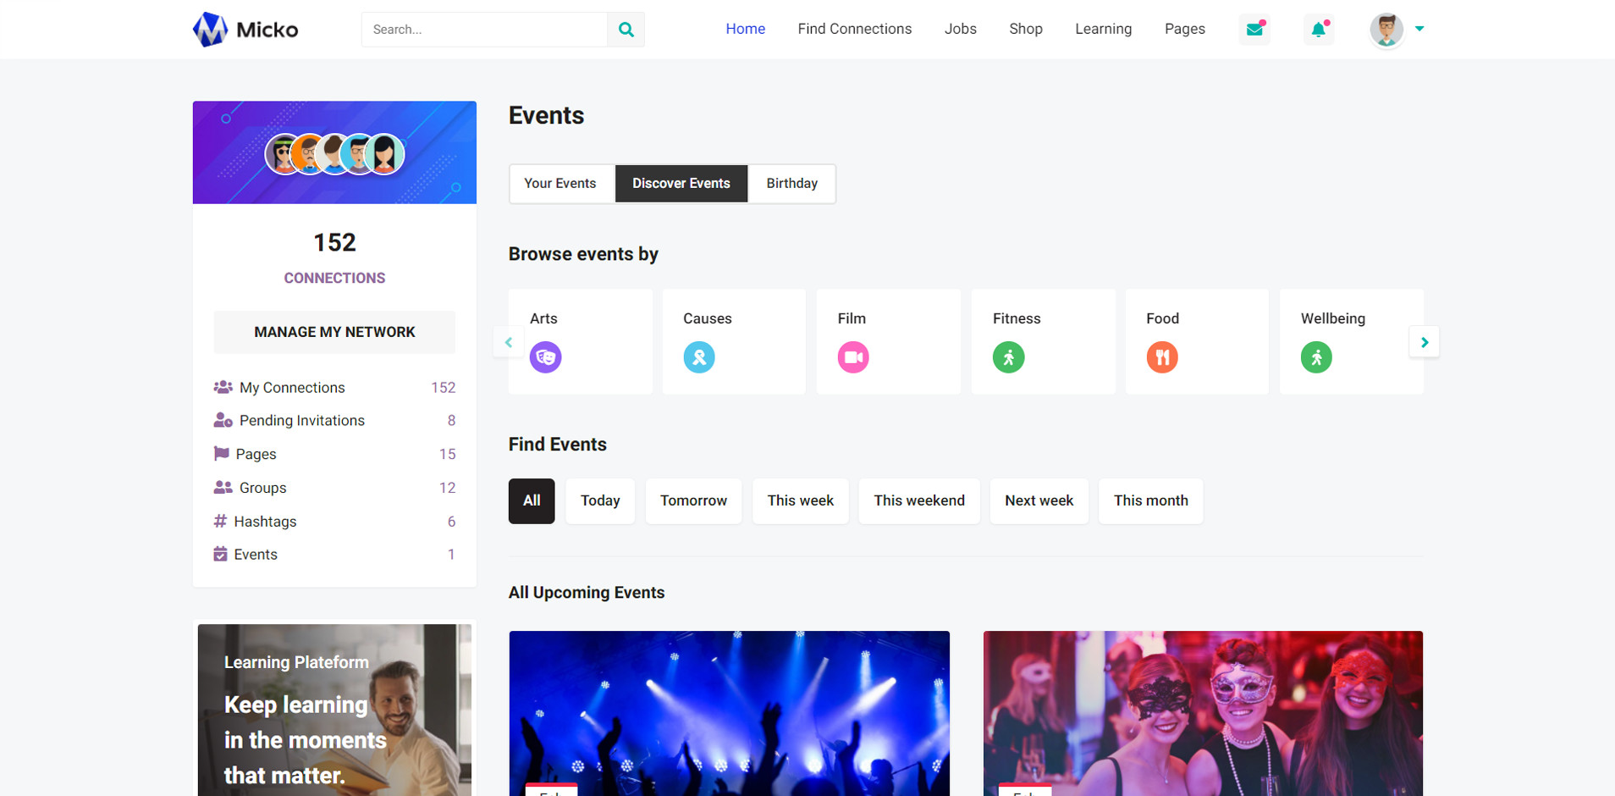
Task: Click the Arts category mask icon
Action: (545, 357)
